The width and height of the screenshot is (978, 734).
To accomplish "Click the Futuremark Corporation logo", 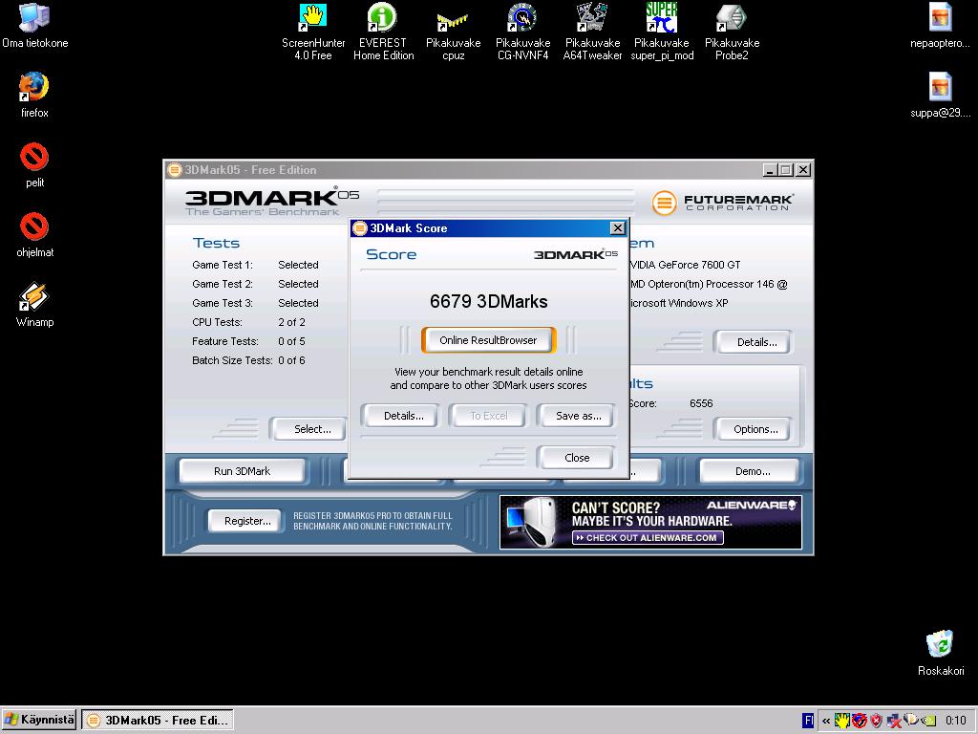I will pyautogui.click(x=722, y=203).
